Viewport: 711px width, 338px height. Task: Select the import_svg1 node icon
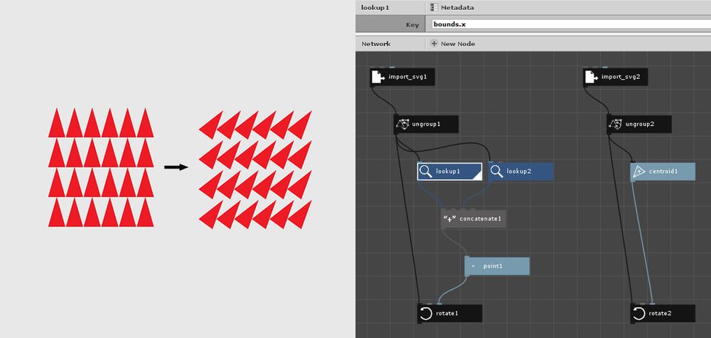378,77
